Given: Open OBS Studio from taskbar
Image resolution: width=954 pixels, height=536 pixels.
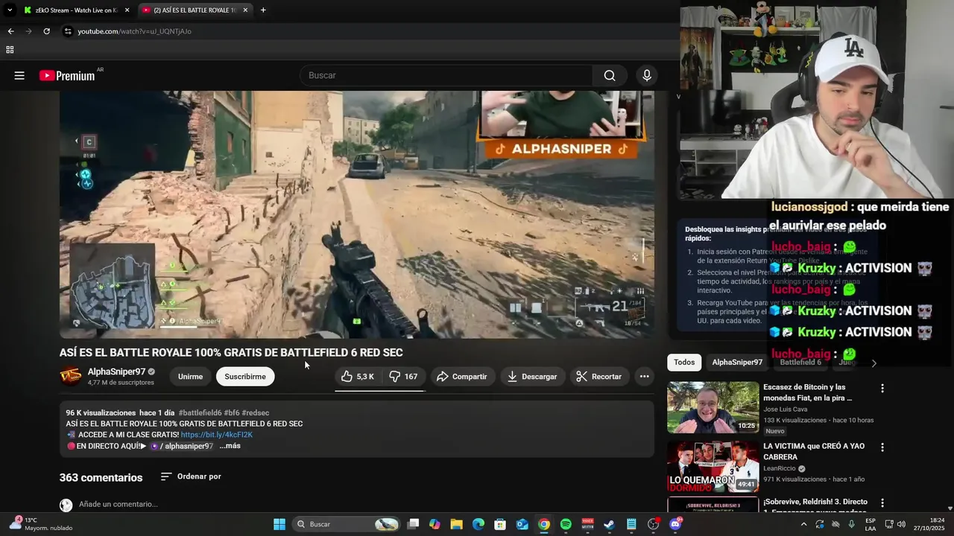Looking at the screenshot, I should point(654,524).
